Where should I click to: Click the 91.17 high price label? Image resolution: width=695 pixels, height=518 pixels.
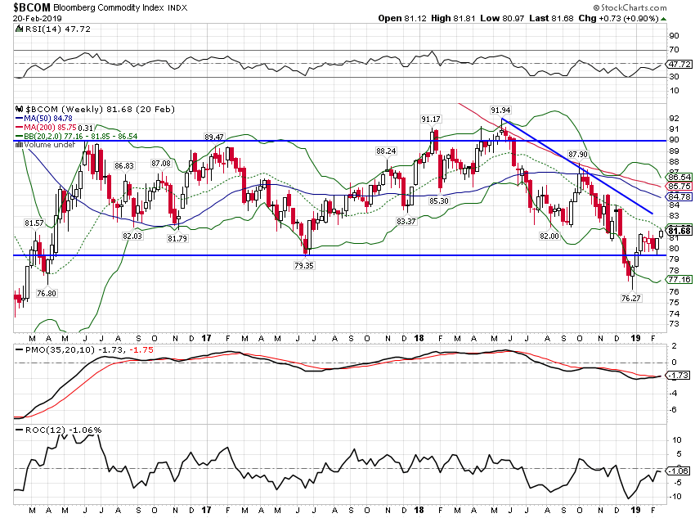coord(431,119)
